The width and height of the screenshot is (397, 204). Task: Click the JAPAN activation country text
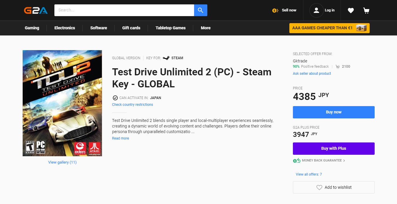click(156, 98)
